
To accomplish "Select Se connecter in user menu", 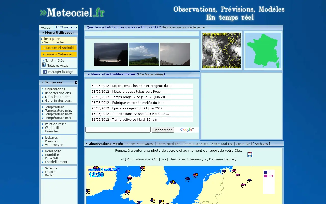I will 54,42.
